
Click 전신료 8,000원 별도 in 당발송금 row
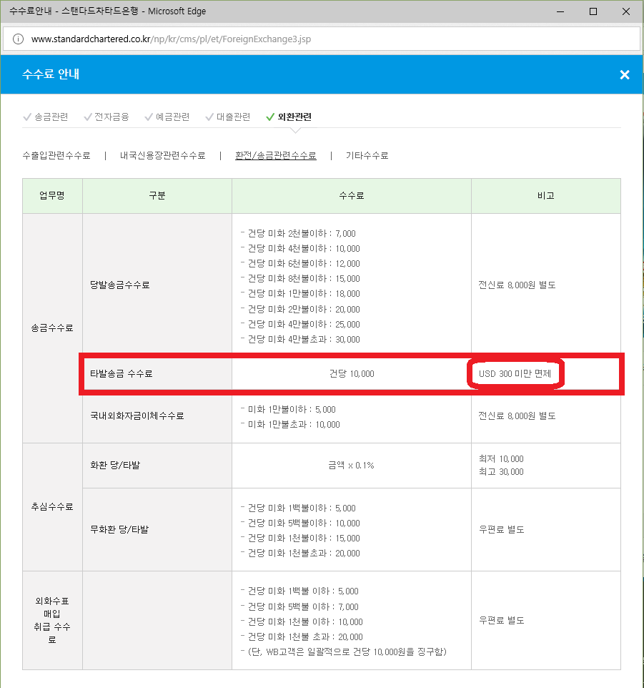pos(517,285)
